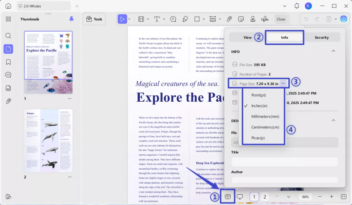
Task: Choose the stamp tool in toolbar
Action: coord(253,19)
